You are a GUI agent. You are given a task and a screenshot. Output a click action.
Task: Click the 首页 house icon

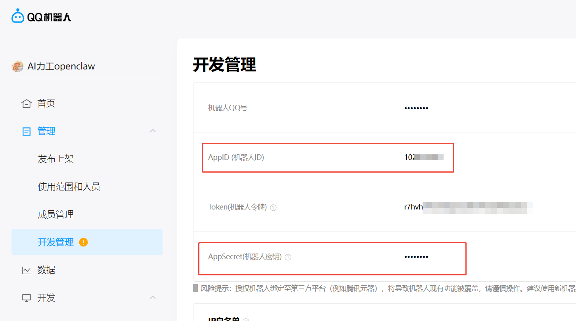coord(26,104)
